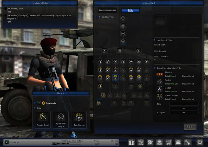The width and height of the screenshot is (208, 147).
Task: Click the gold rank badge beside SeptianJp
Action: [44, 103]
